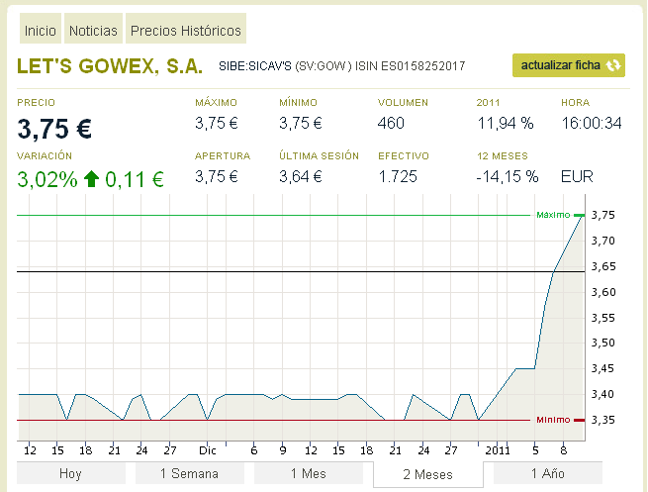Image resolution: width=648 pixels, height=492 pixels.
Task: Select the Hoy time range
Action: coord(70,474)
